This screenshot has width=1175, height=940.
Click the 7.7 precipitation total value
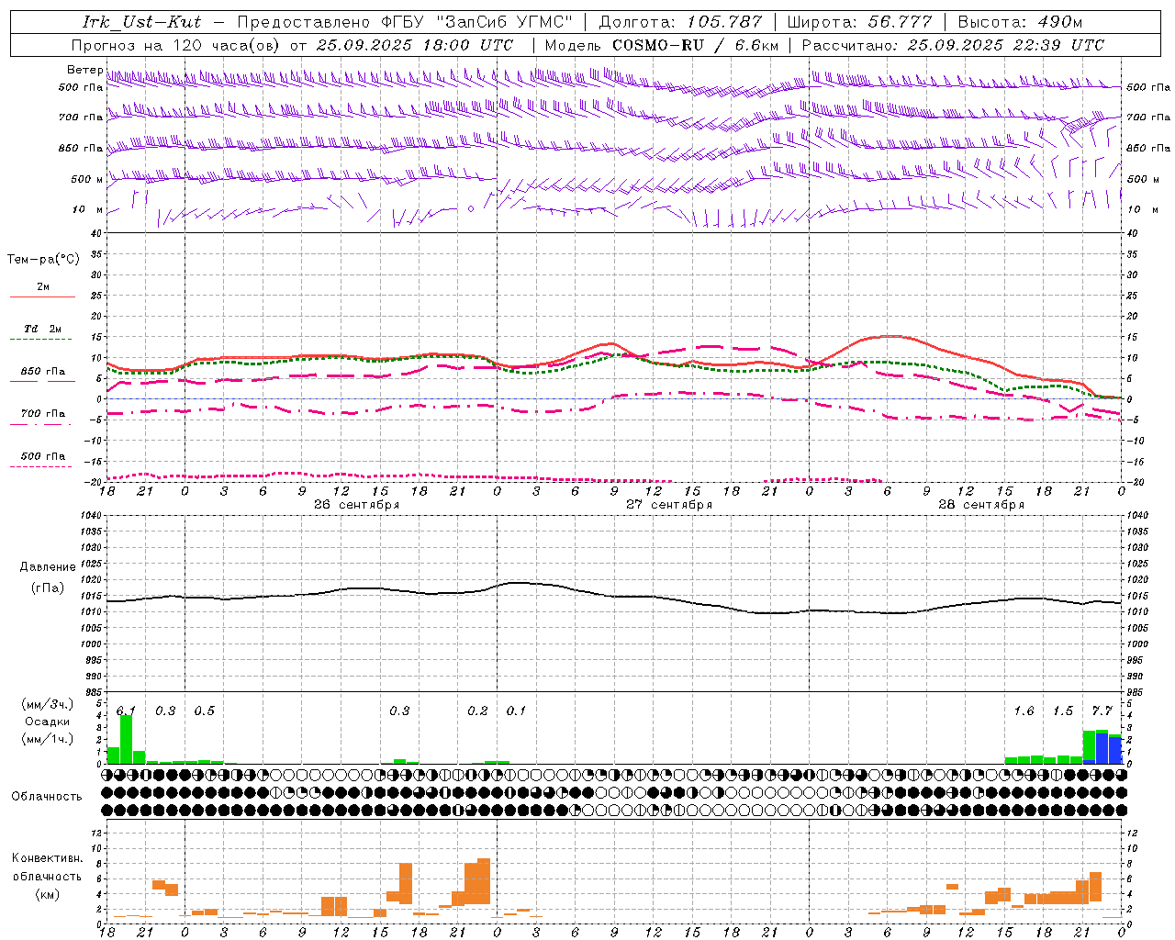coord(1102,711)
